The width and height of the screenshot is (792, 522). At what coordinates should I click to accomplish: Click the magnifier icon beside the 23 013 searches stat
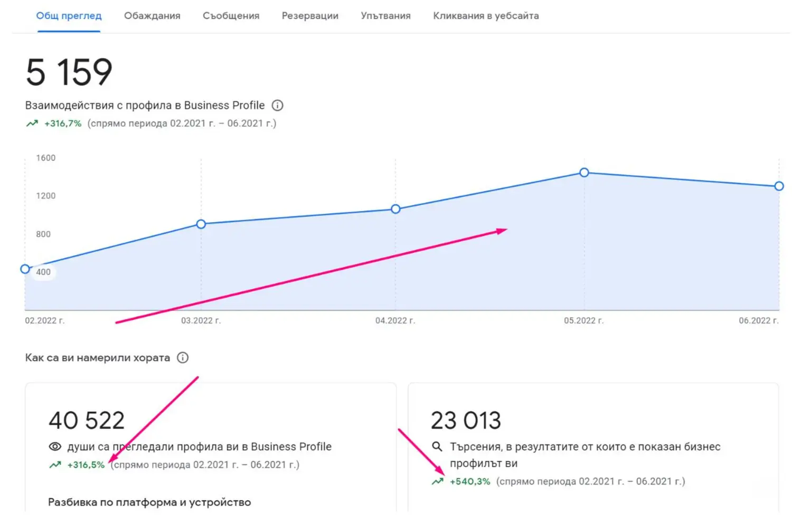[437, 446]
